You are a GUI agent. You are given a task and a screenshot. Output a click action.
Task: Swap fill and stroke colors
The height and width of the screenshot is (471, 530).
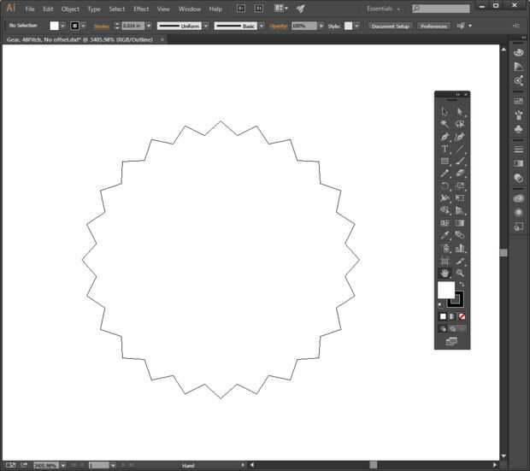[462, 285]
